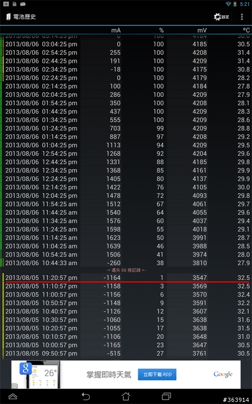Tap the 5:21 clock in status bar
Screen dimensions: 252x404
tap(245, 4)
